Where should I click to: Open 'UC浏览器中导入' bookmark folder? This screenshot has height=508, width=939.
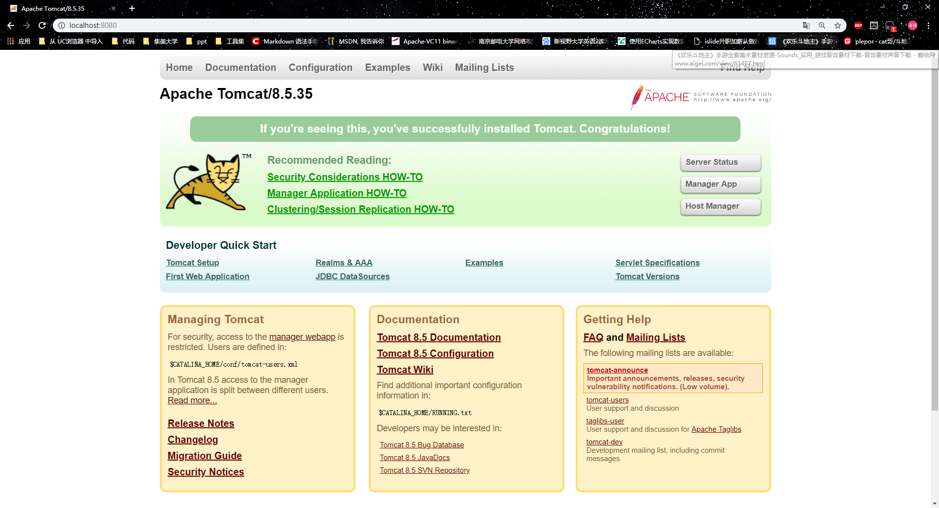point(70,41)
